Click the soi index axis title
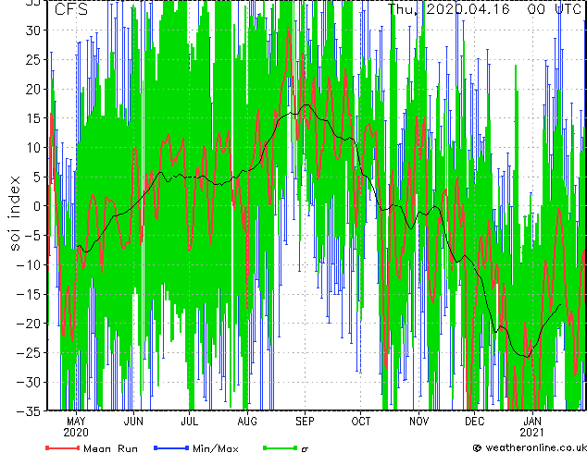Screen dimensions: 587x453 15,213
